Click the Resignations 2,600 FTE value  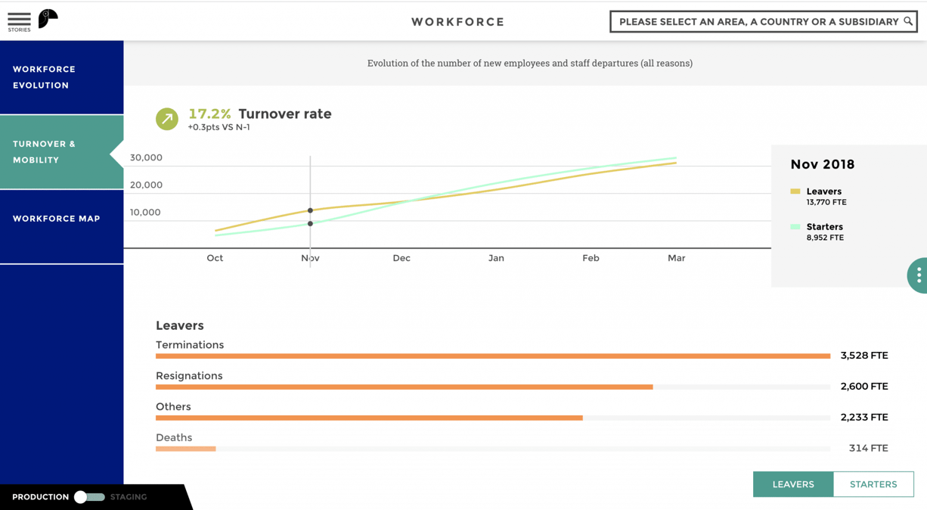click(864, 386)
